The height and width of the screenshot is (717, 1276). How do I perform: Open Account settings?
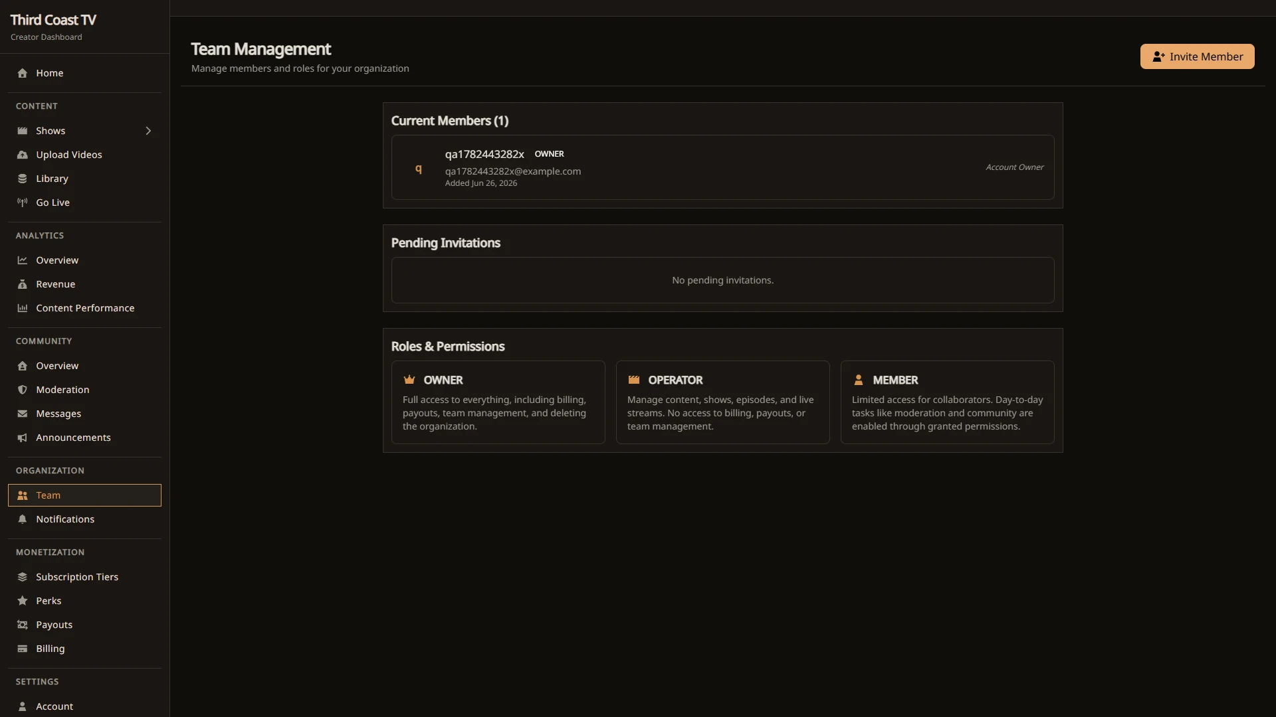click(x=84, y=706)
